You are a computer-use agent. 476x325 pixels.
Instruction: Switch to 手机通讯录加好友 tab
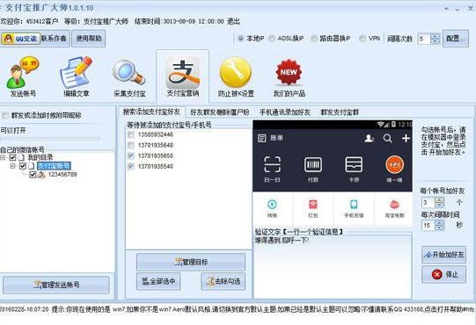pyautogui.click(x=285, y=112)
